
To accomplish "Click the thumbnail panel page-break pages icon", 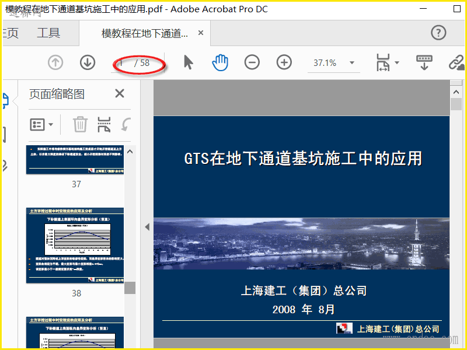I will (104, 124).
